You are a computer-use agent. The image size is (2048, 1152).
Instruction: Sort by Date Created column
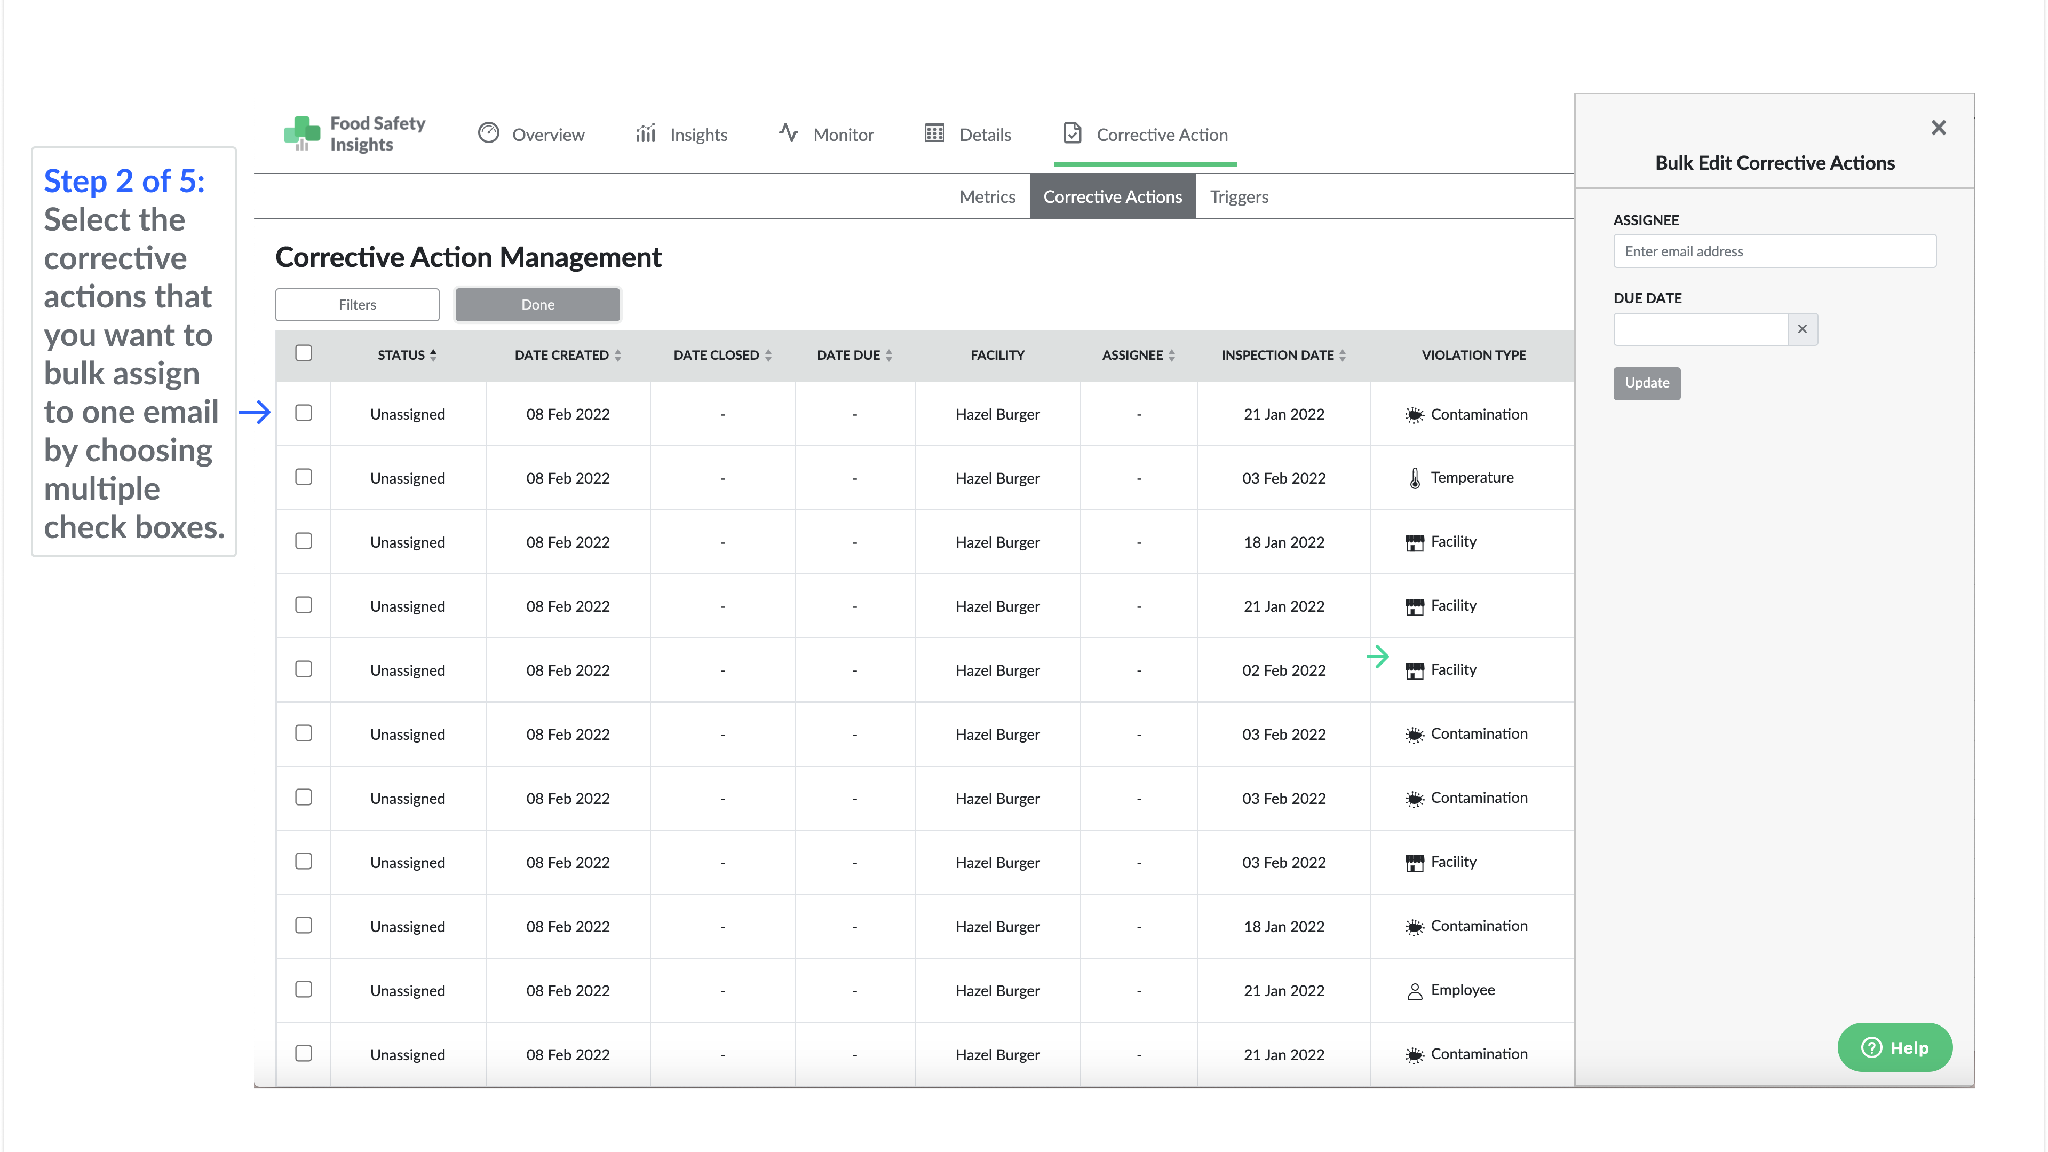618,356
